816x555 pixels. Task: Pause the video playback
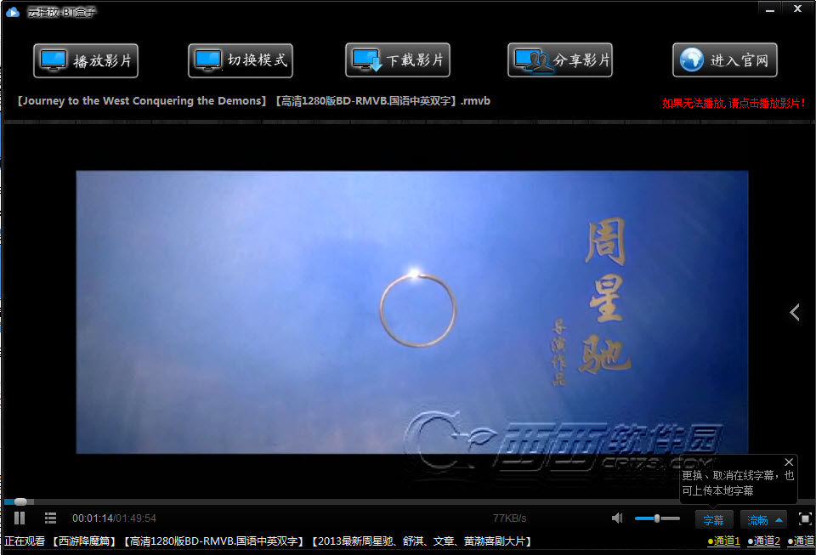tap(20, 518)
